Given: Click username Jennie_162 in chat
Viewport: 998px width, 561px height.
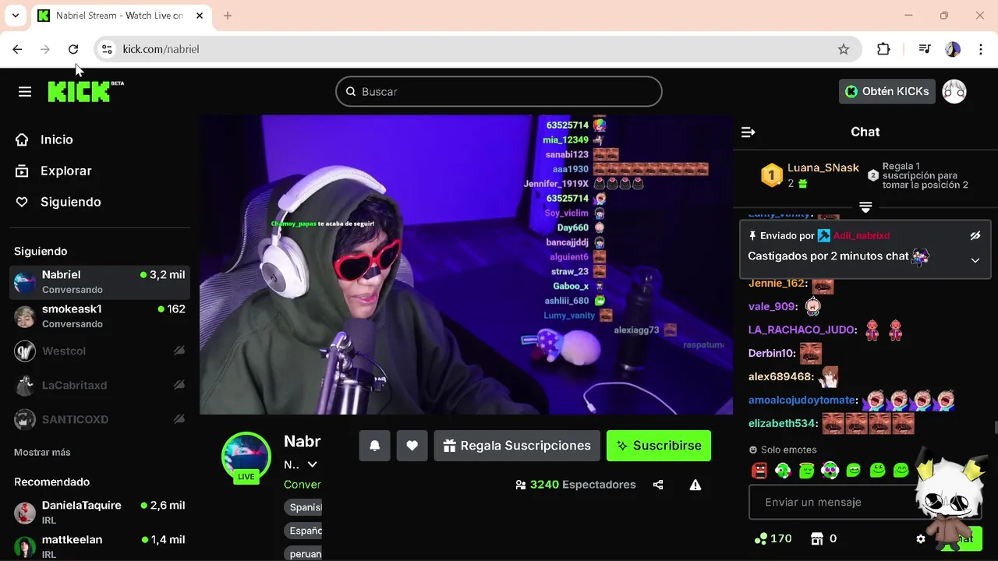Looking at the screenshot, I should (x=777, y=284).
